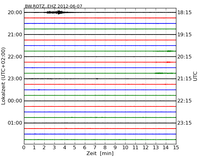Click the 18:15 UTC label
Screen dimensions: 200x160
coord(184,13)
